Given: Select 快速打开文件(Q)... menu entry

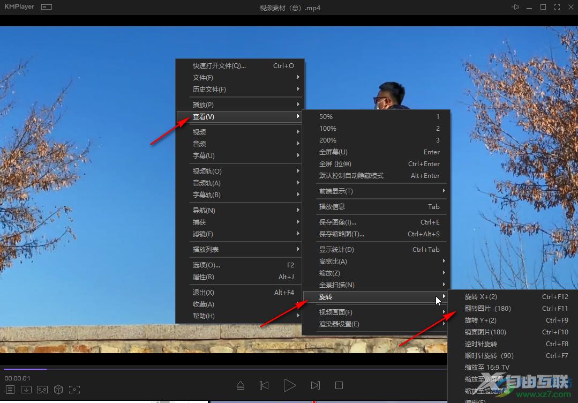Looking at the screenshot, I should (x=239, y=65).
